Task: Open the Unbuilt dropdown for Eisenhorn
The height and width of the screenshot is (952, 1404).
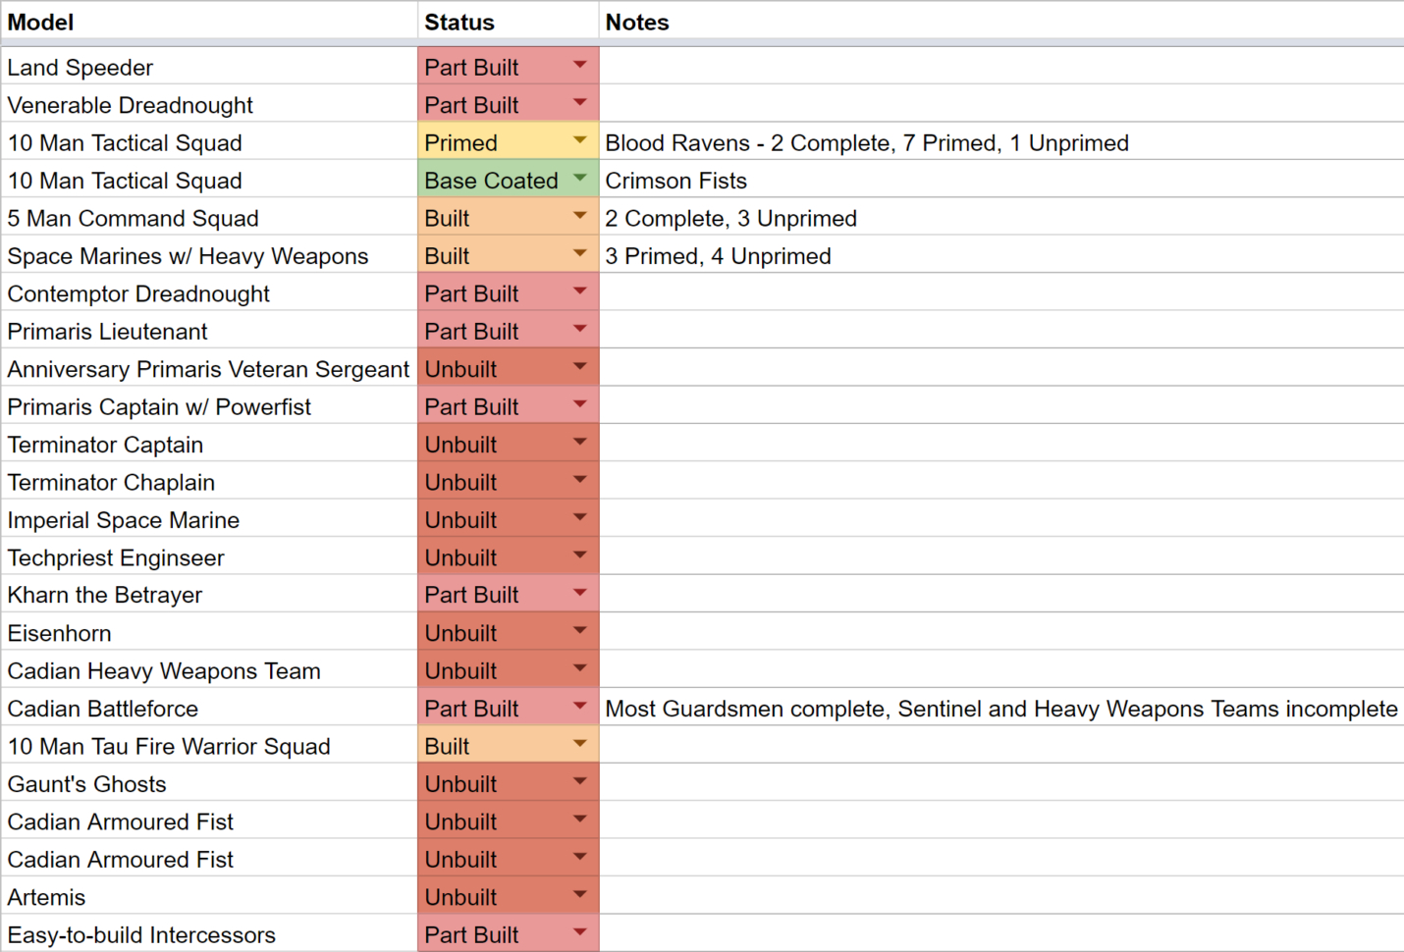Action: 580,631
